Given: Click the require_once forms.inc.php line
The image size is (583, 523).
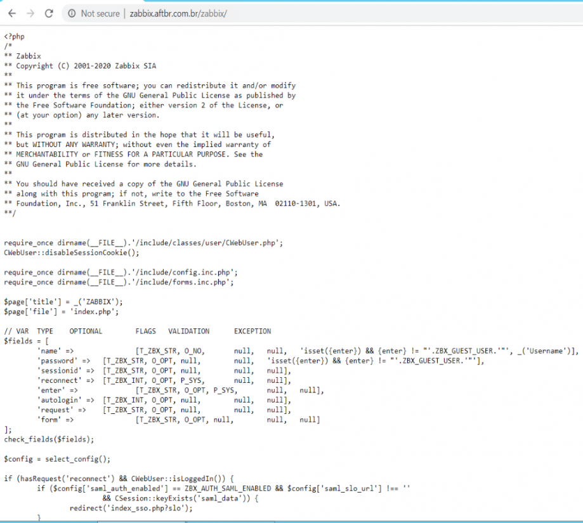Looking at the screenshot, I should 119,282.
